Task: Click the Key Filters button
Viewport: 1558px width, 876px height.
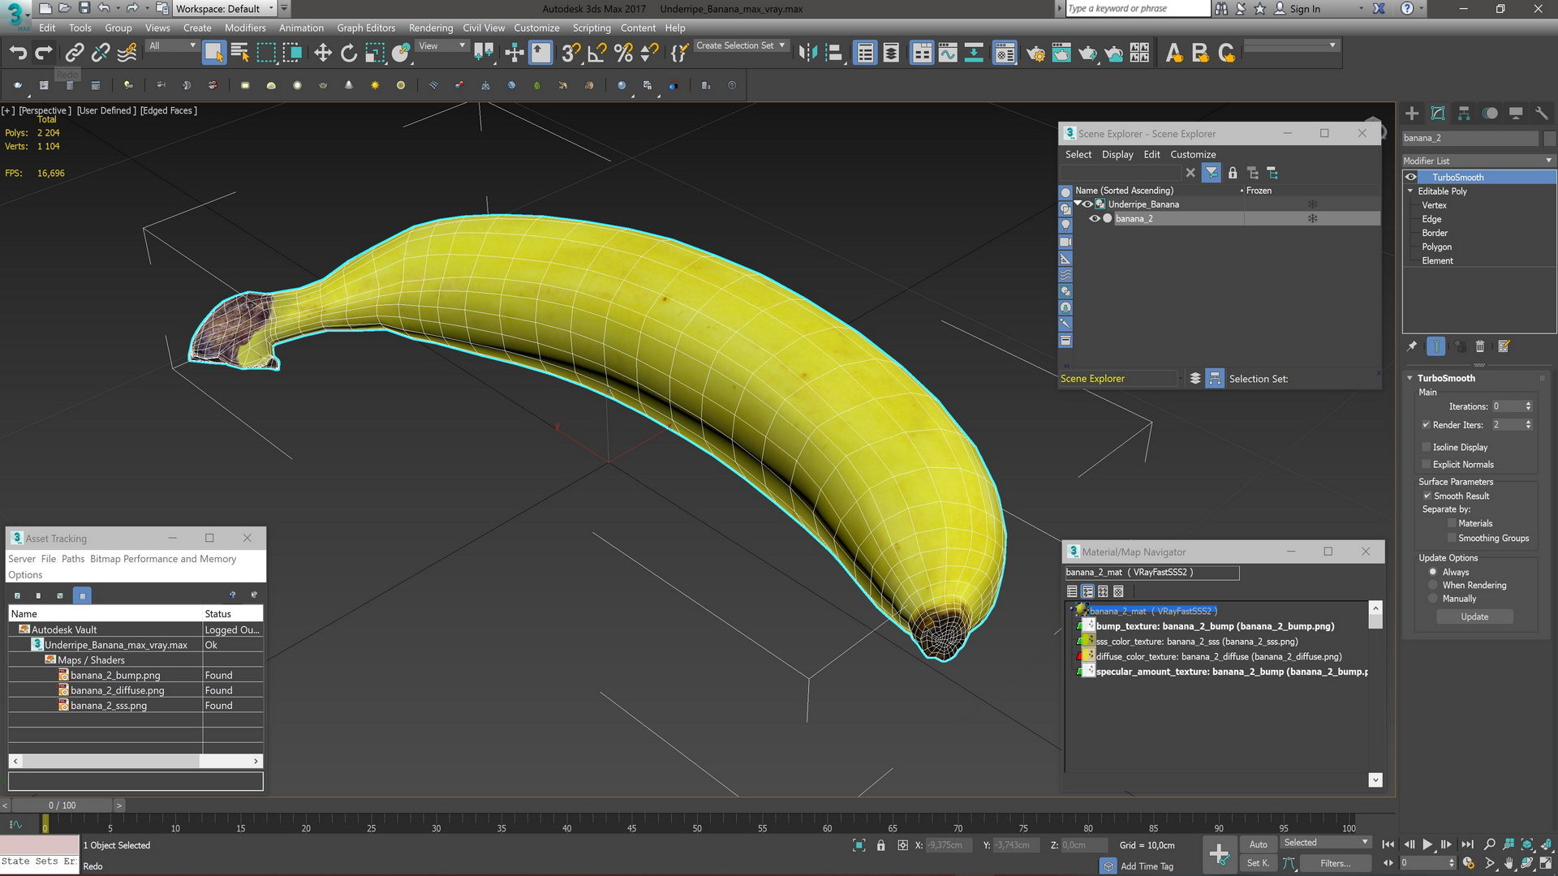Action: pyautogui.click(x=1335, y=863)
